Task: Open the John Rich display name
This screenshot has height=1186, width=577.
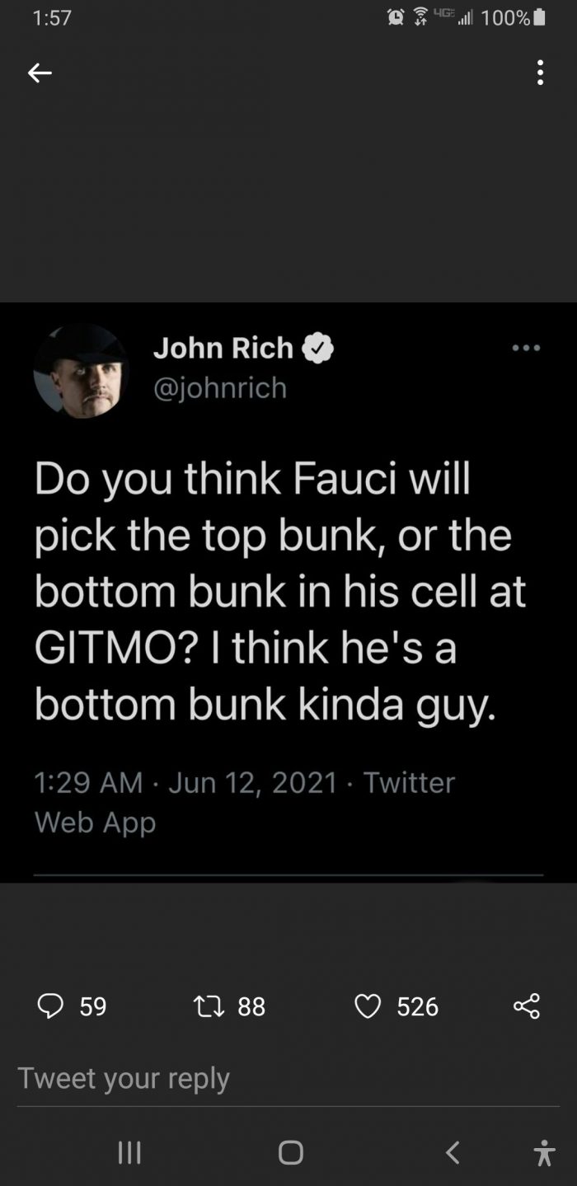Action: [x=223, y=348]
